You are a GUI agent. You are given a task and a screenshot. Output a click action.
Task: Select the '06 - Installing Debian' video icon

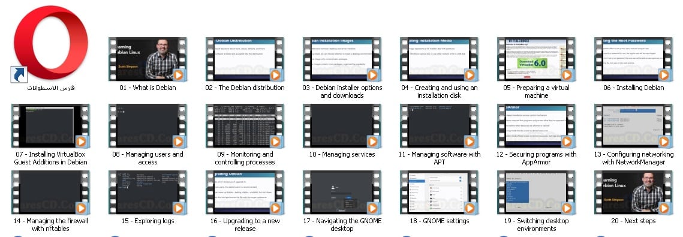pyautogui.click(x=633, y=59)
